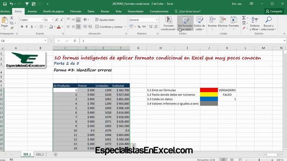Apply cell borders icon
This screenshot has height=161, width=287.
pyautogui.click(x=41, y=27)
